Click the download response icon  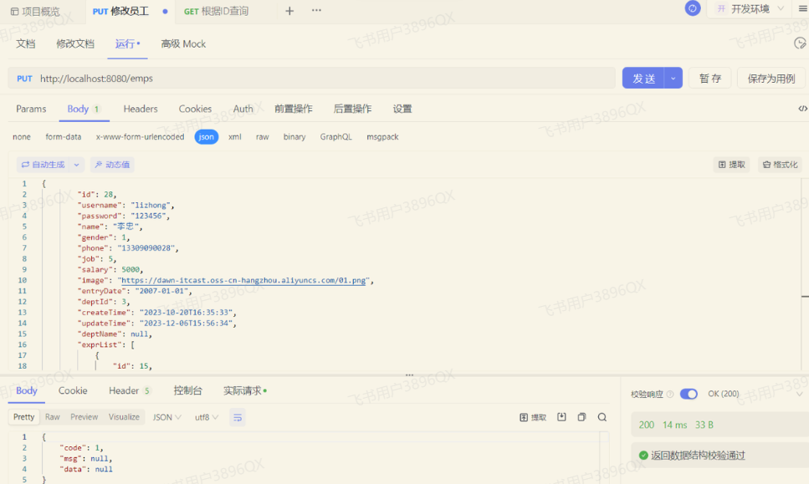pyautogui.click(x=562, y=417)
